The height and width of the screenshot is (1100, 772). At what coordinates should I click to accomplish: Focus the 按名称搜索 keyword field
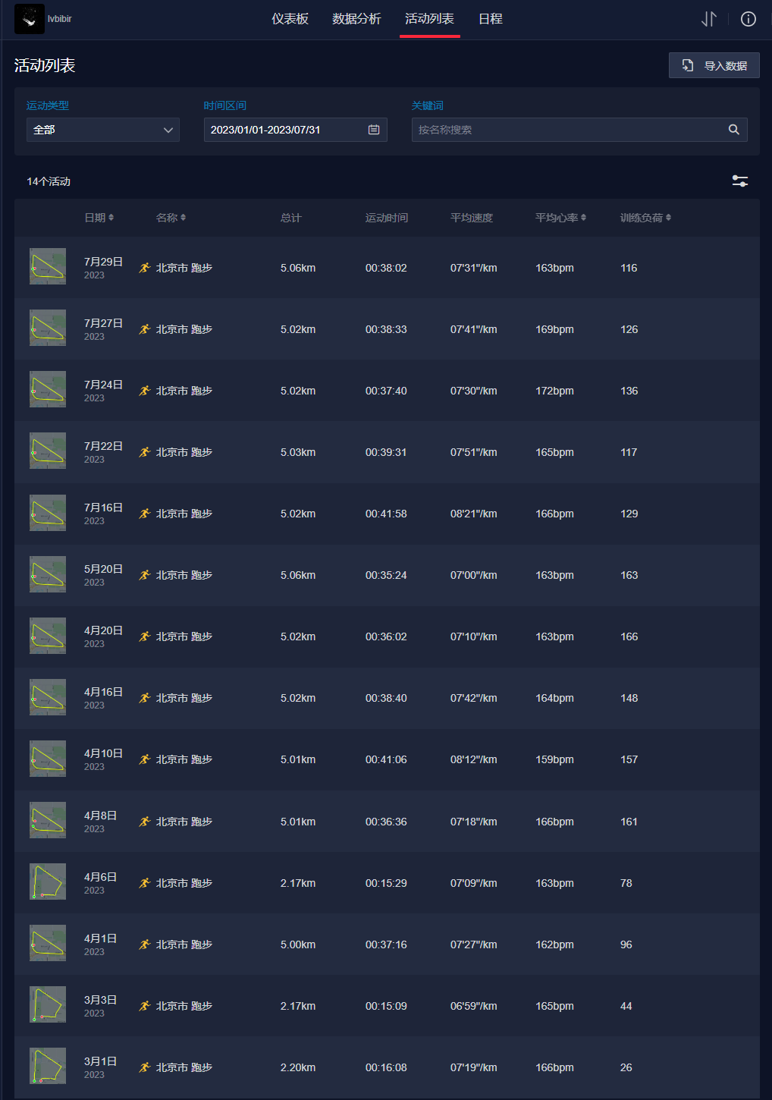pos(569,130)
